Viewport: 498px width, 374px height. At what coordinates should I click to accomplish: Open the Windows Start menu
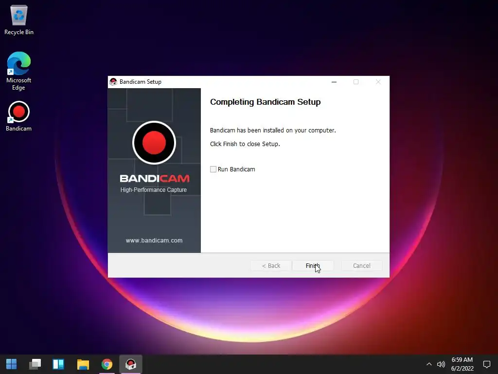pyautogui.click(x=12, y=364)
